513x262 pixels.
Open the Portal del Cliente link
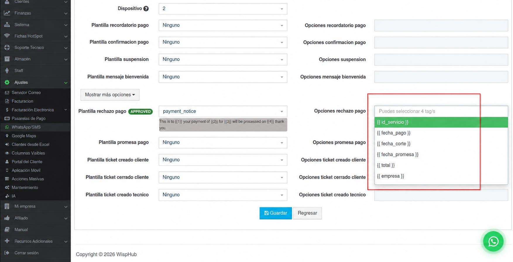click(27, 162)
